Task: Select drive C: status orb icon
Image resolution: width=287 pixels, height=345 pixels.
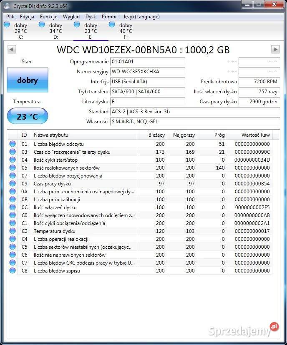Action: [x=7, y=25]
